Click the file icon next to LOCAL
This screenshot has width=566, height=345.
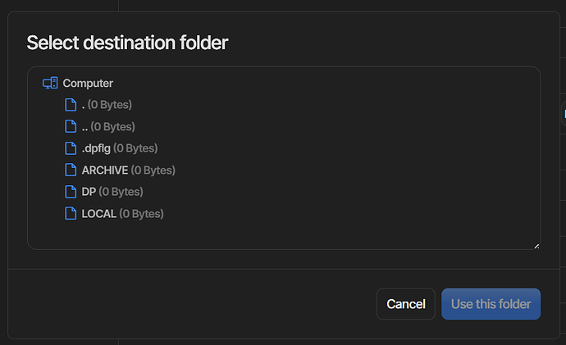point(71,213)
